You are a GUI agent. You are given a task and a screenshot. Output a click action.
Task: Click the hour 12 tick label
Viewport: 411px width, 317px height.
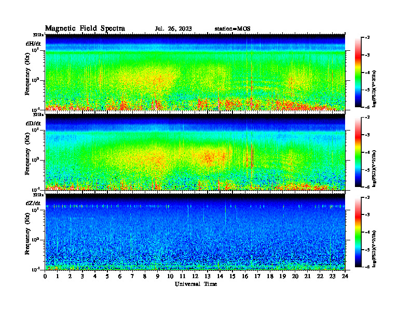[195, 276]
